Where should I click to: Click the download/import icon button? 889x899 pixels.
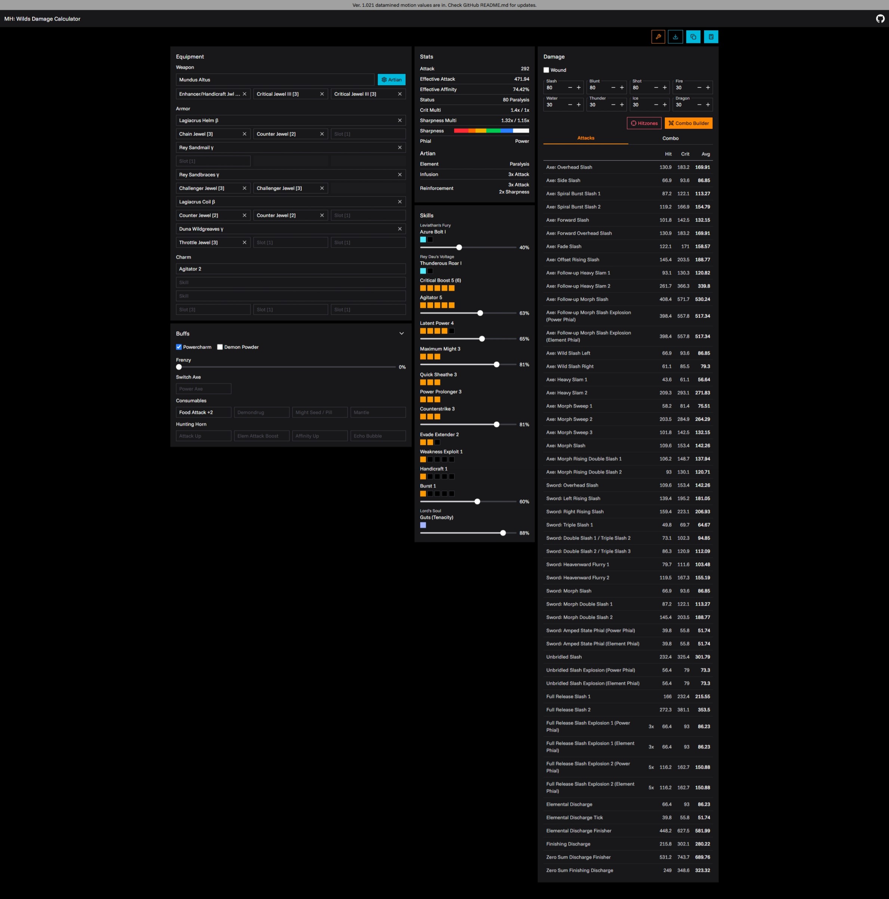pyautogui.click(x=675, y=37)
